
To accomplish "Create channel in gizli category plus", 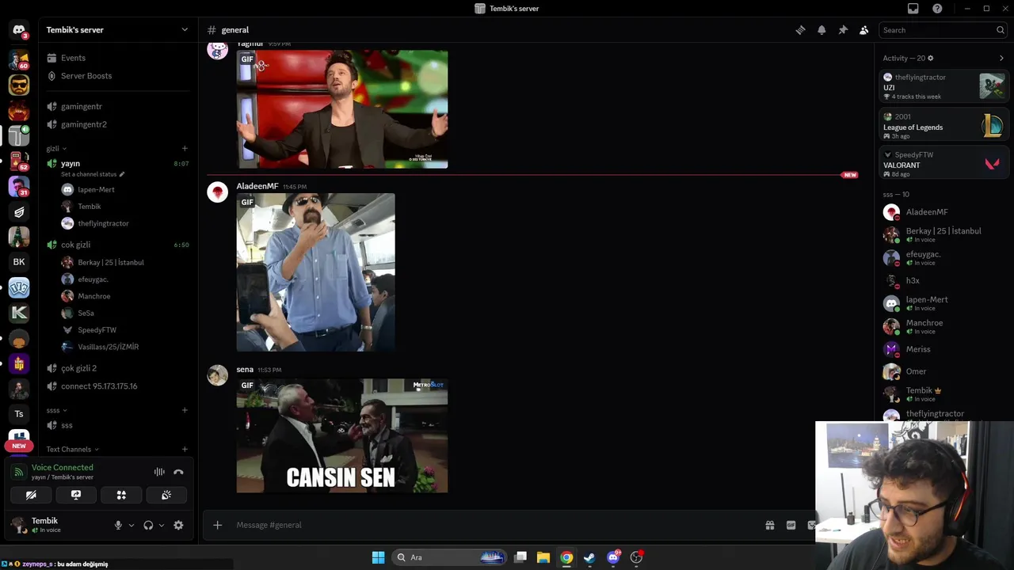I will [x=185, y=148].
